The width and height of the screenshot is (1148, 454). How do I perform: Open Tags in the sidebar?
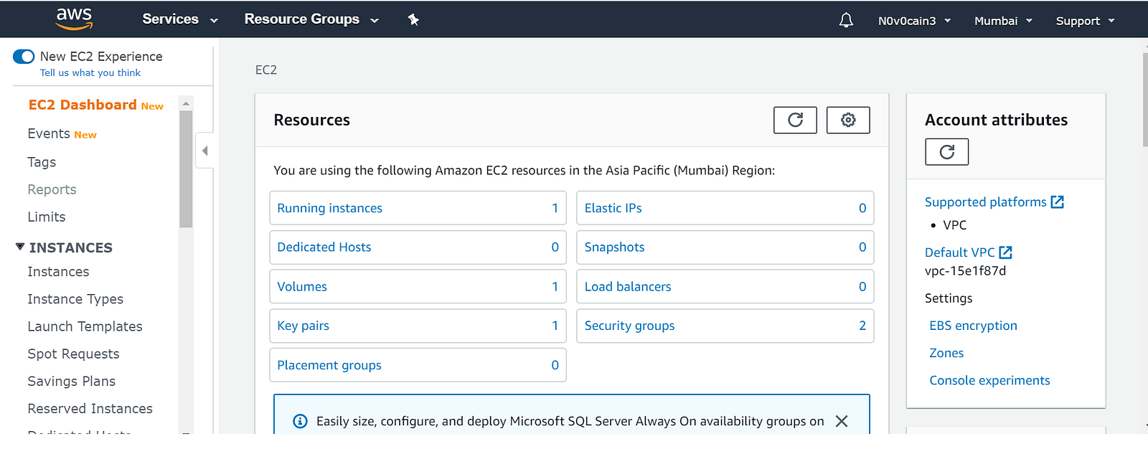[42, 162]
